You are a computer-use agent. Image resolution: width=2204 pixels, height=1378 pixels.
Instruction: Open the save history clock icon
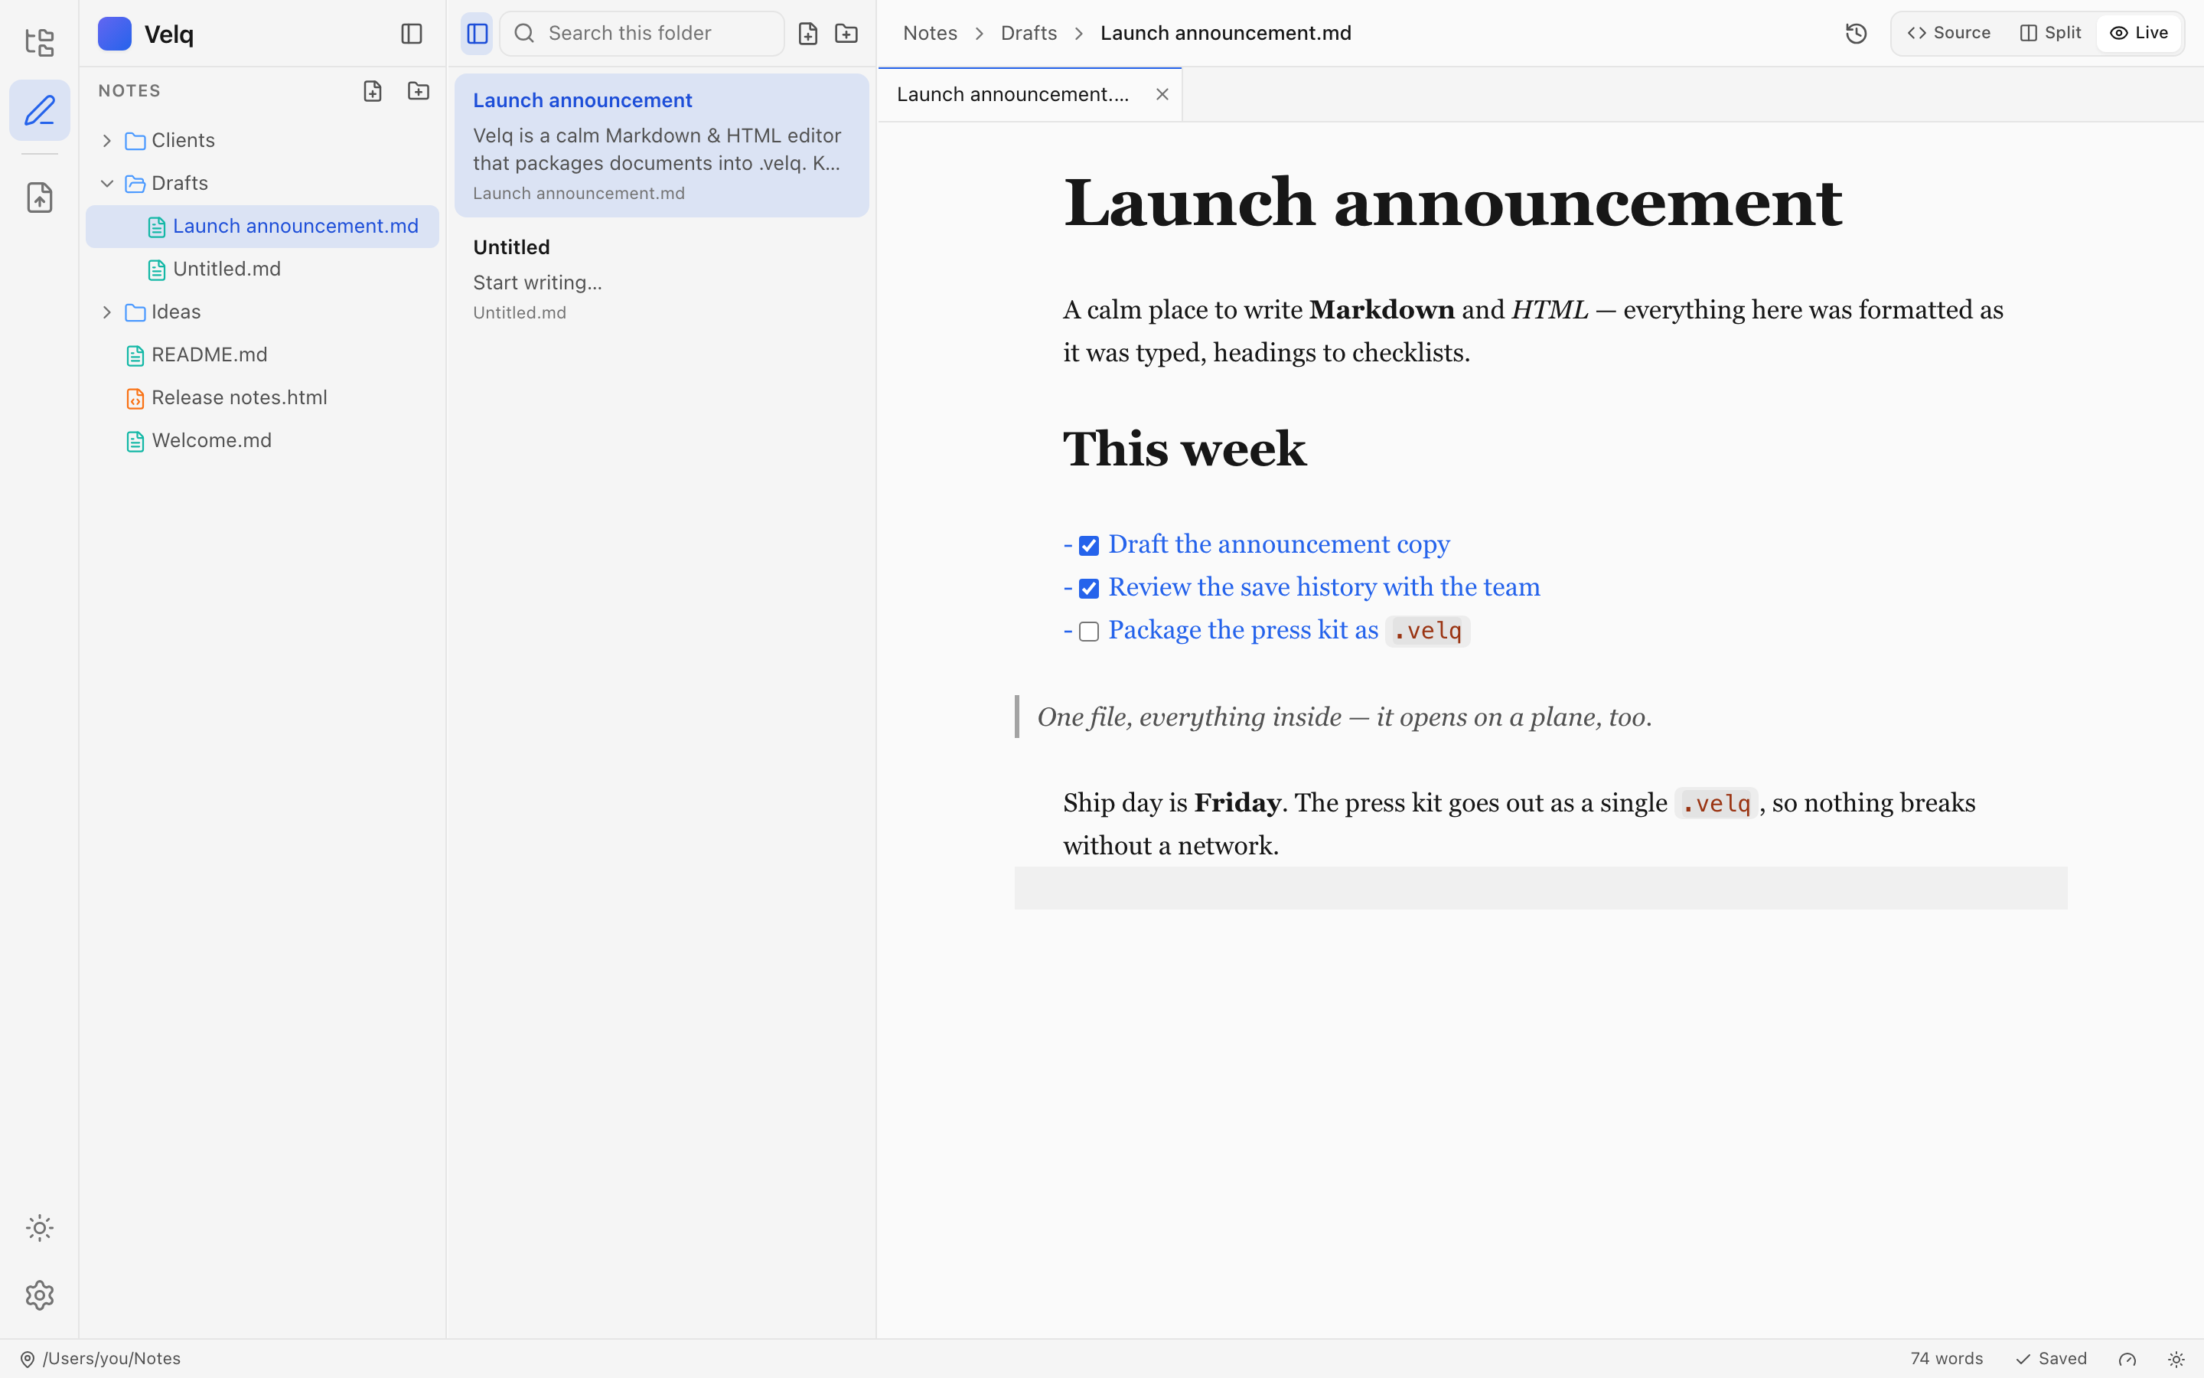(1856, 34)
